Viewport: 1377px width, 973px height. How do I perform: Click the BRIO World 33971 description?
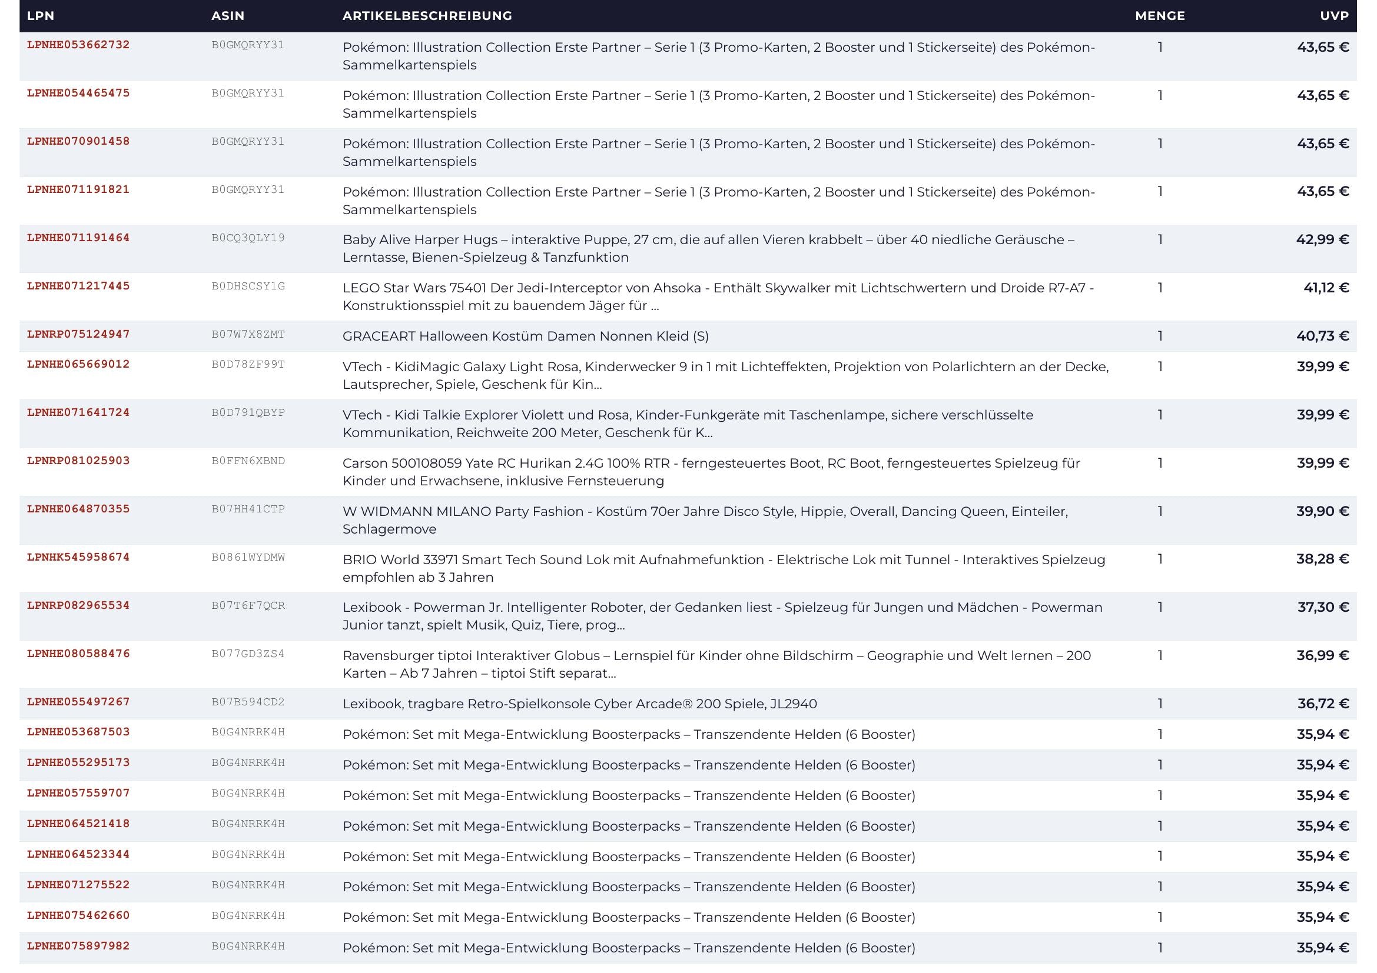(x=724, y=568)
